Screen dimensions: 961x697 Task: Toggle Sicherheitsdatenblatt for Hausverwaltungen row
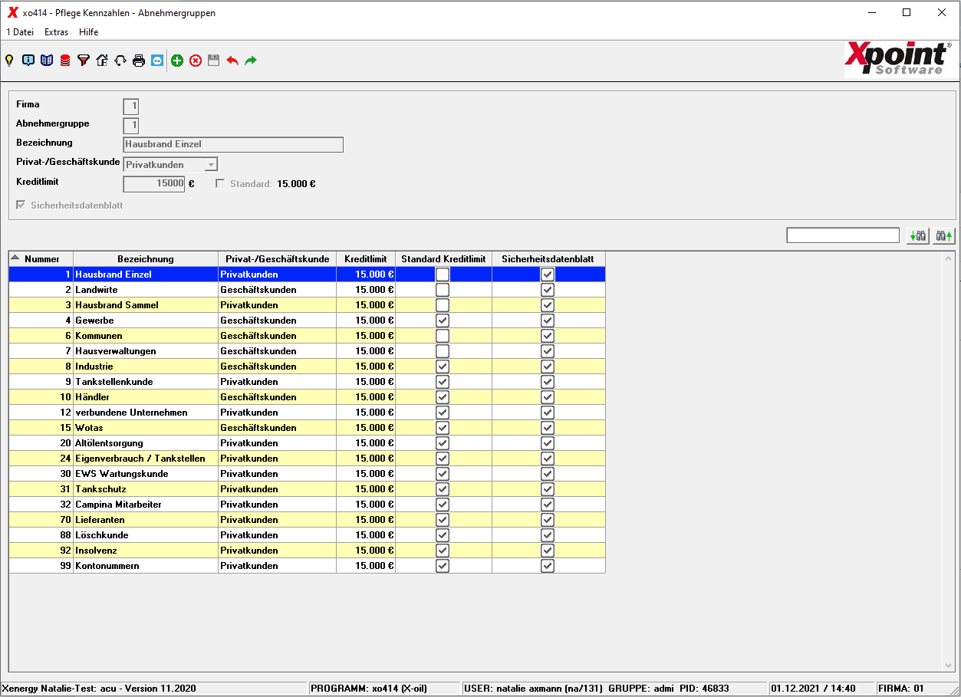(548, 350)
